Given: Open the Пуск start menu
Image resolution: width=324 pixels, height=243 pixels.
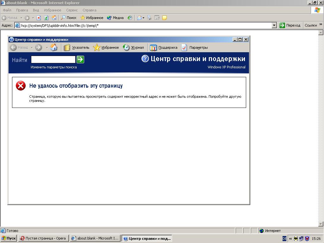Looking at the screenshot, I should coord(9,238).
